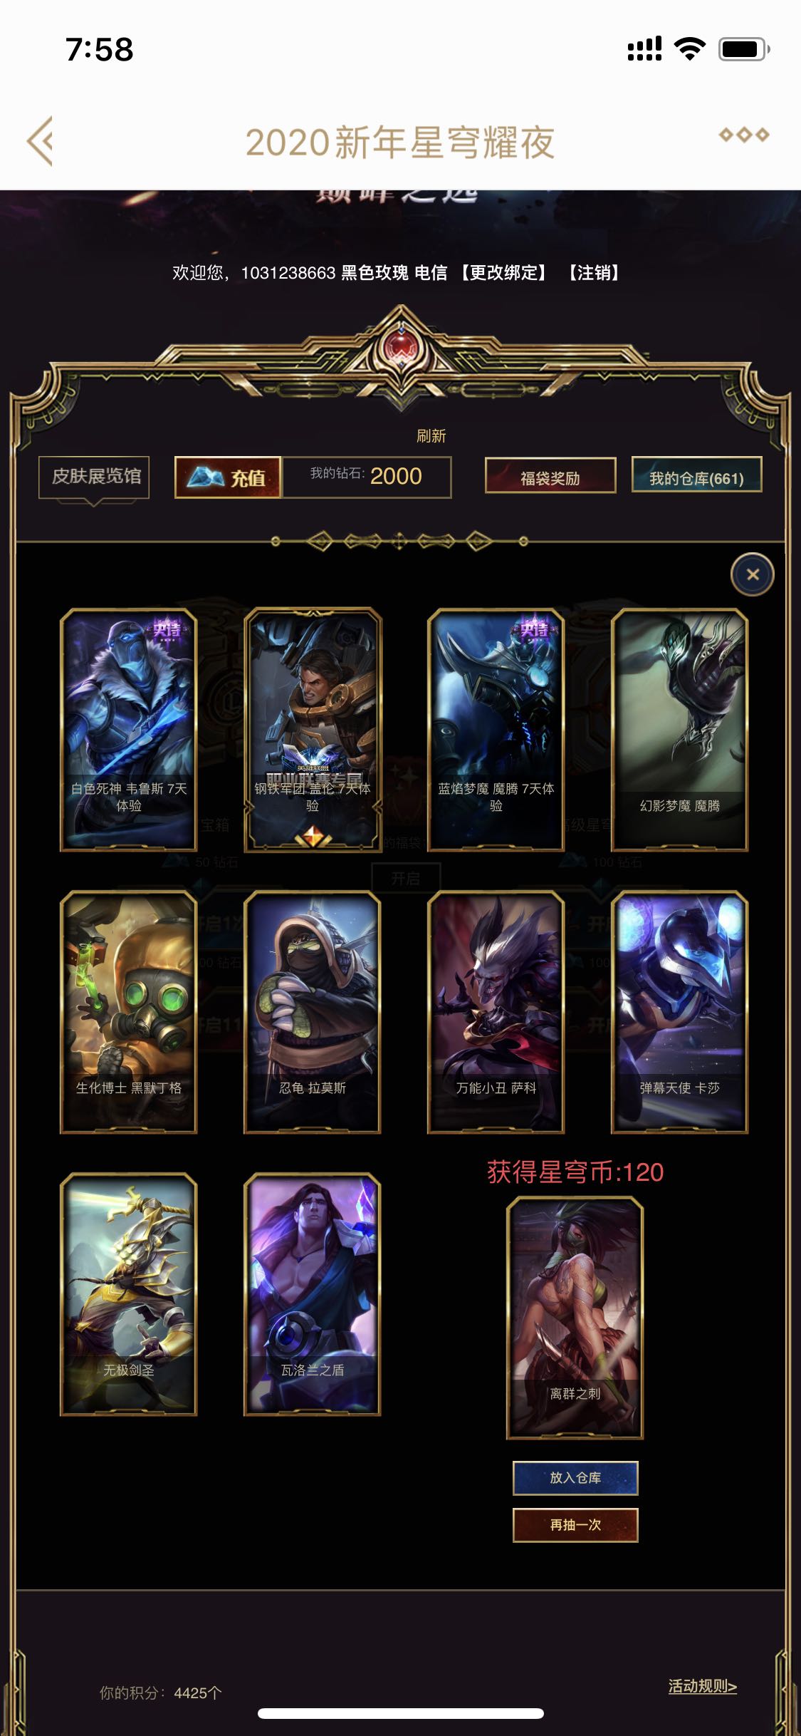Screen dimensions: 801x1736
Task: Open the three-diamond more menu
Action: coord(744,135)
